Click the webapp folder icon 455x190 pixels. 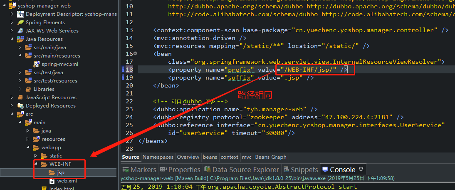(x=36, y=147)
